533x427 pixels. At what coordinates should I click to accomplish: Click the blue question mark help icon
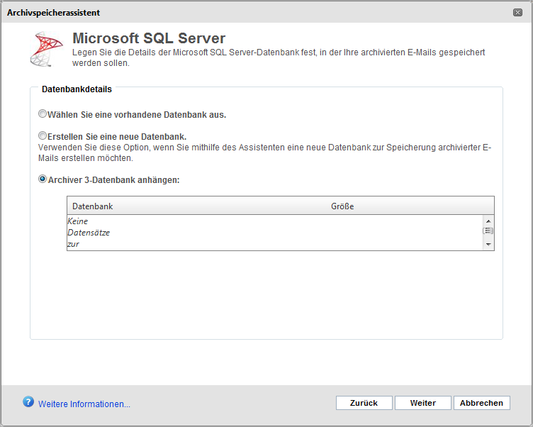point(28,402)
